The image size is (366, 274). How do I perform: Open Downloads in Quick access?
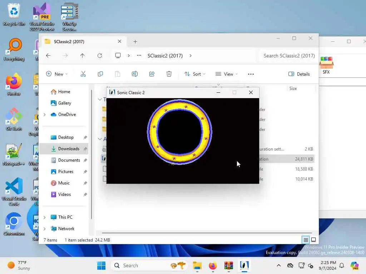point(65,149)
